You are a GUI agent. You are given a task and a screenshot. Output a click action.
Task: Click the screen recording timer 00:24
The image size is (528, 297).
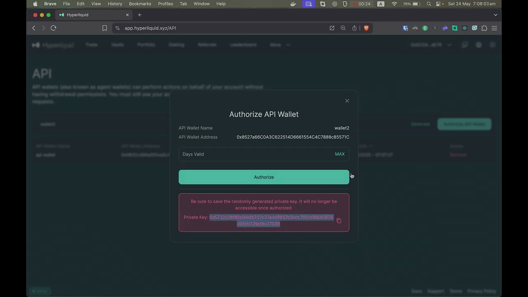[x=361, y=4]
